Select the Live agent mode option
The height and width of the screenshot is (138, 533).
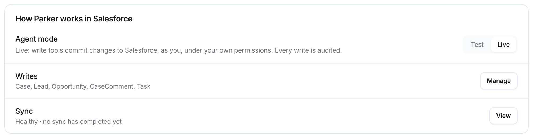[503, 45]
